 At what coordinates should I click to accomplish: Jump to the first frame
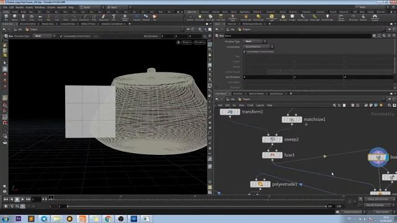(x=6, y=199)
